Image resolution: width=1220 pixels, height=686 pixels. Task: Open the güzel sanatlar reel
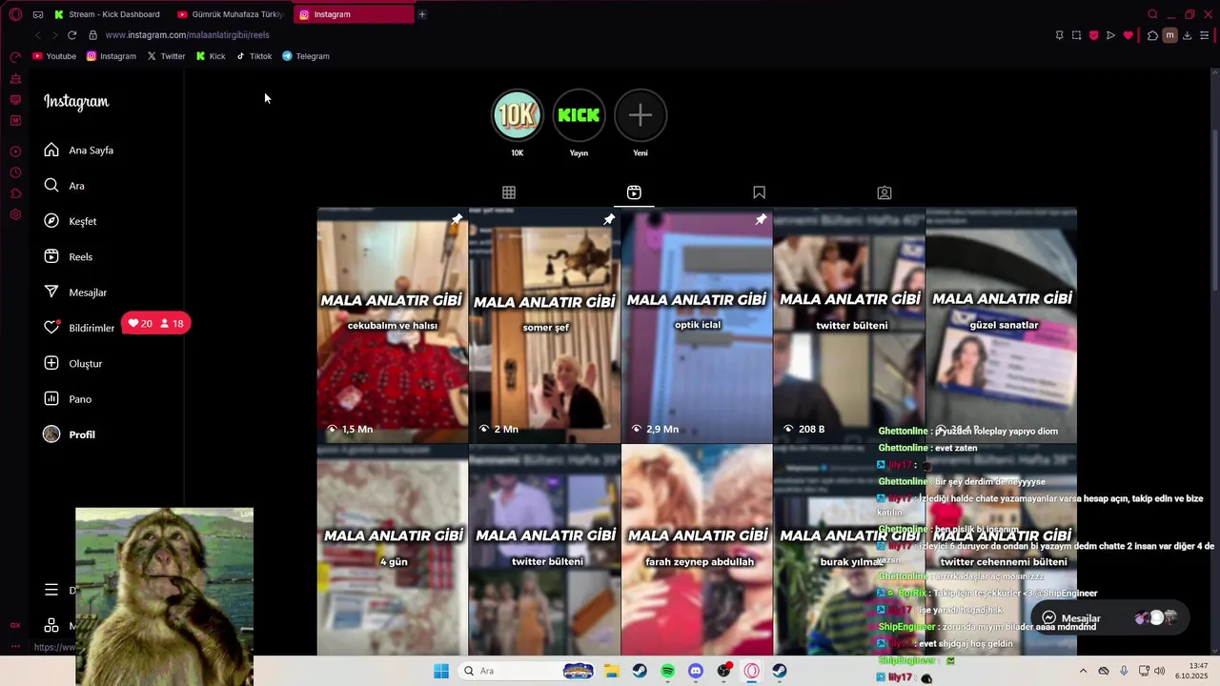pyautogui.click(x=1002, y=326)
